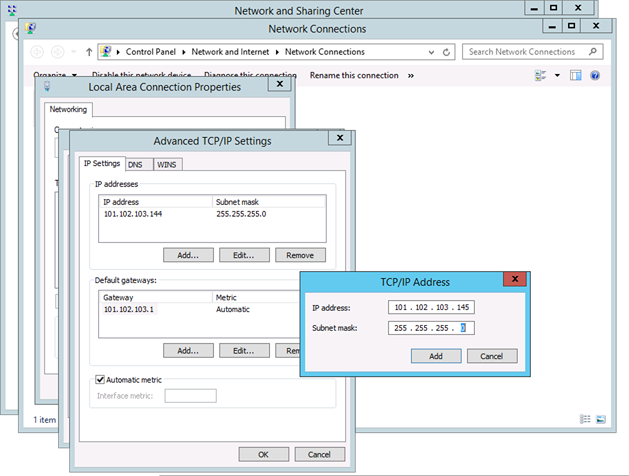Expand the address bar history dropdown
Viewport: 629px width, 476px height.
pyautogui.click(x=432, y=52)
